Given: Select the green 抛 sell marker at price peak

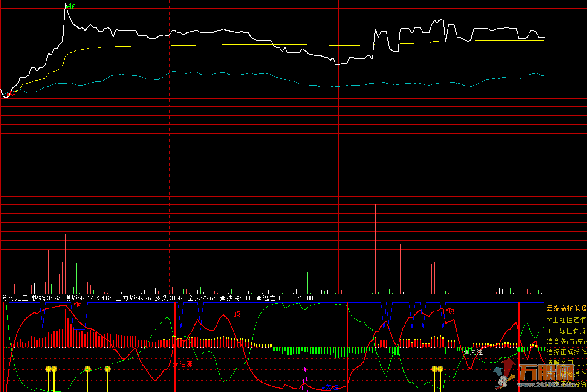Looking at the screenshot, I should [71, 6].
